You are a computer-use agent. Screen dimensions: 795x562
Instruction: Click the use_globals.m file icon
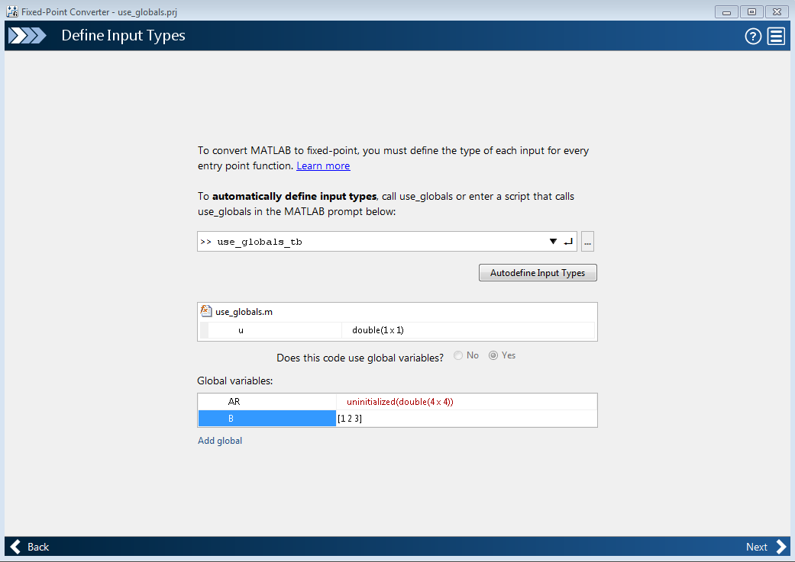click(x=205, y=311)
